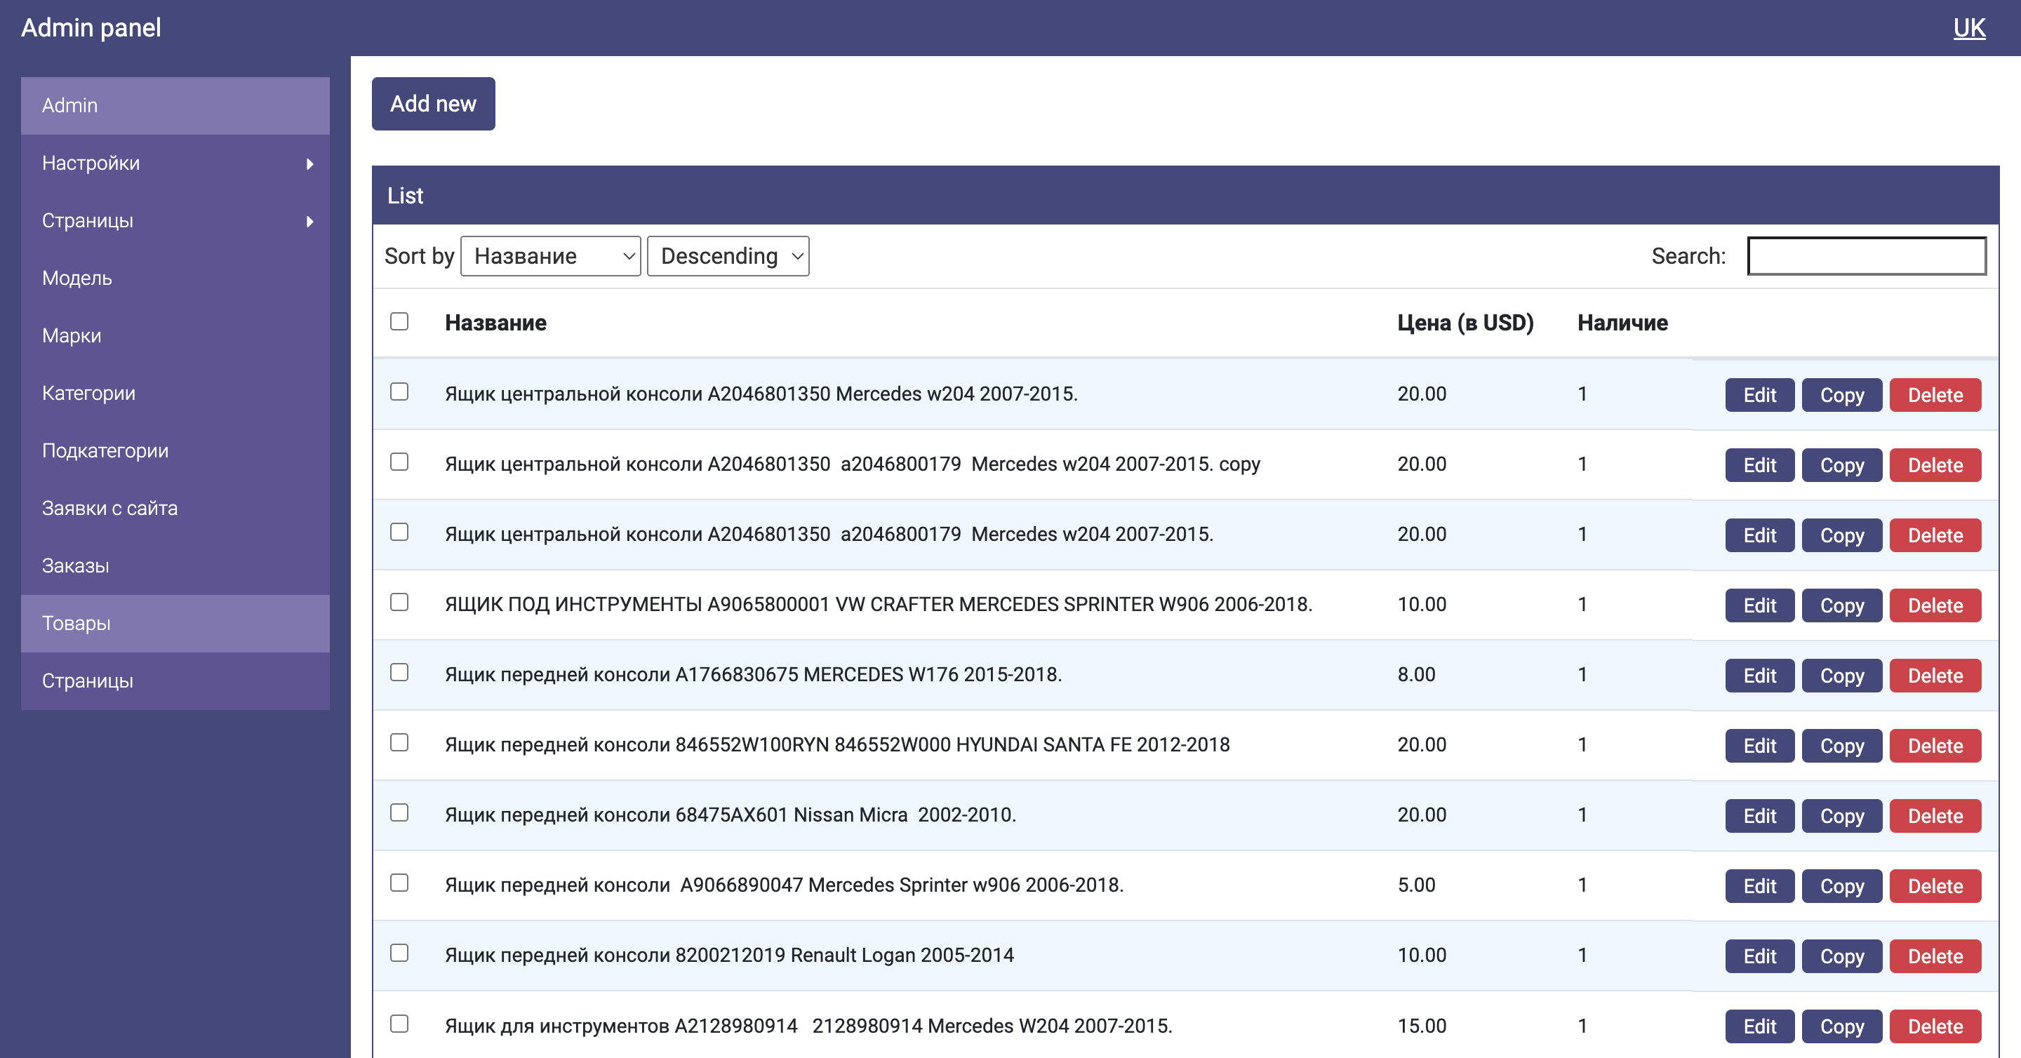The width and height of the screenshot is (2021, 1058).
Task: Click the Название column header
Action: tap(495, 322)
